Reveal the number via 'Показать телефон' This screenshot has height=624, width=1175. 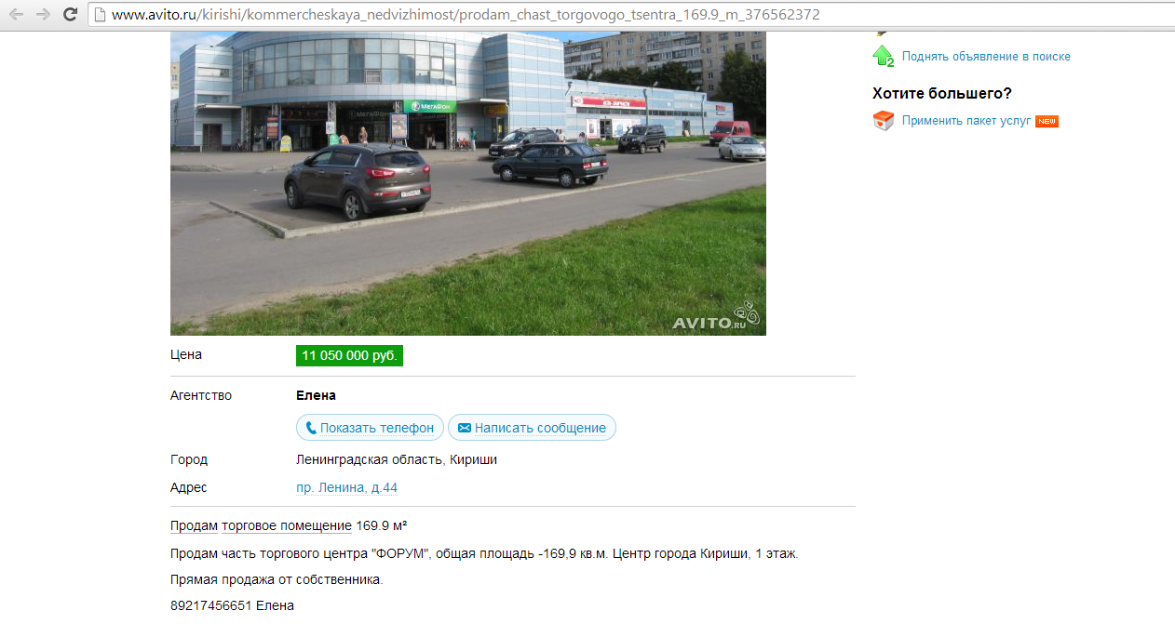(370, 428)
